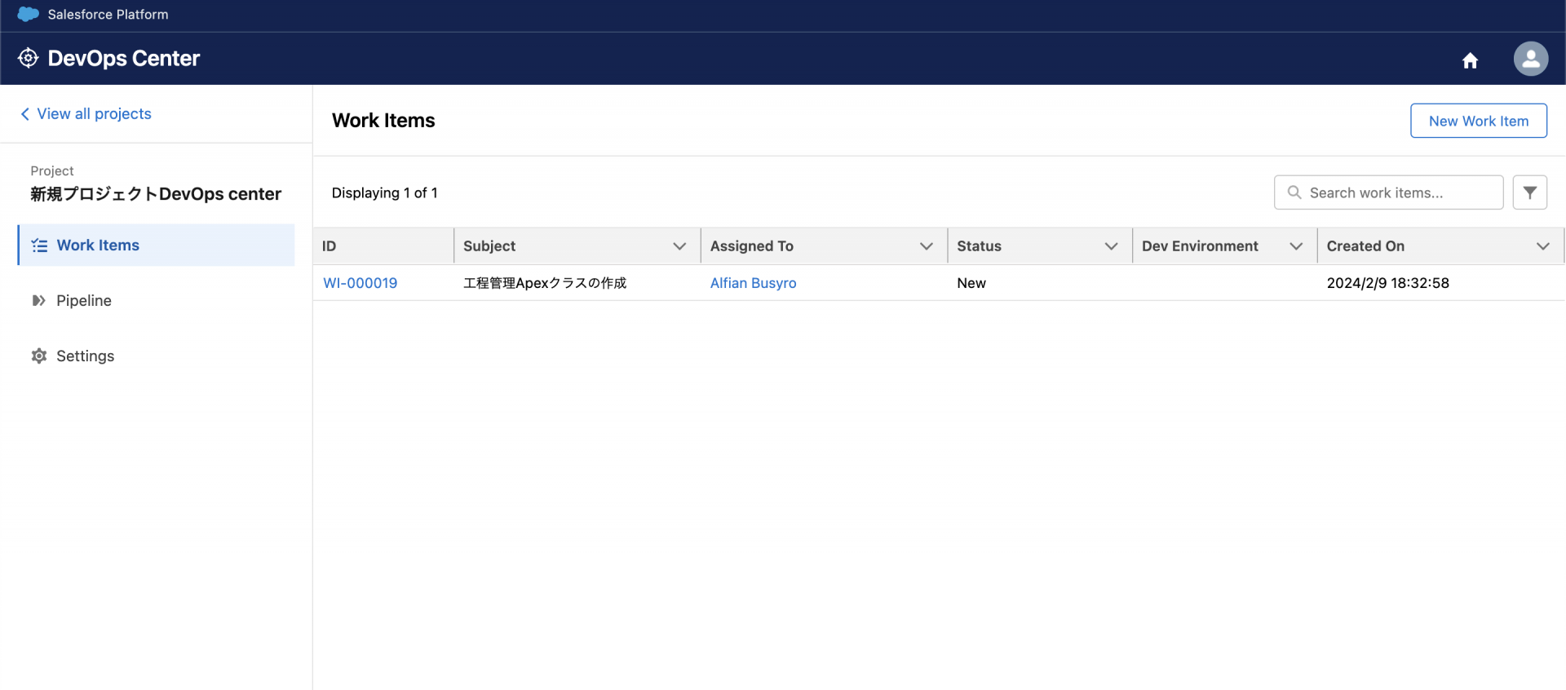Click the subject 工程管理Apexクラスの作成
Viewport: 1566px width, 690px height.
545,283
